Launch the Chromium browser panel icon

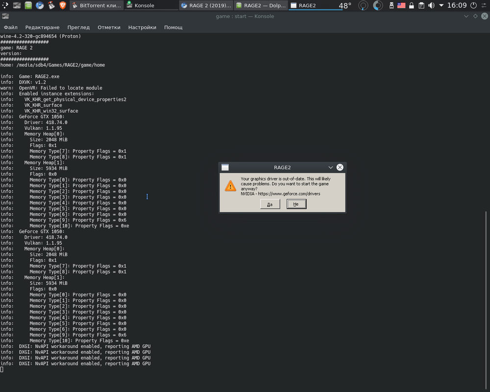(x=40, y=5)
